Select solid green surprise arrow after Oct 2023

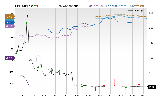click(82, 89)
